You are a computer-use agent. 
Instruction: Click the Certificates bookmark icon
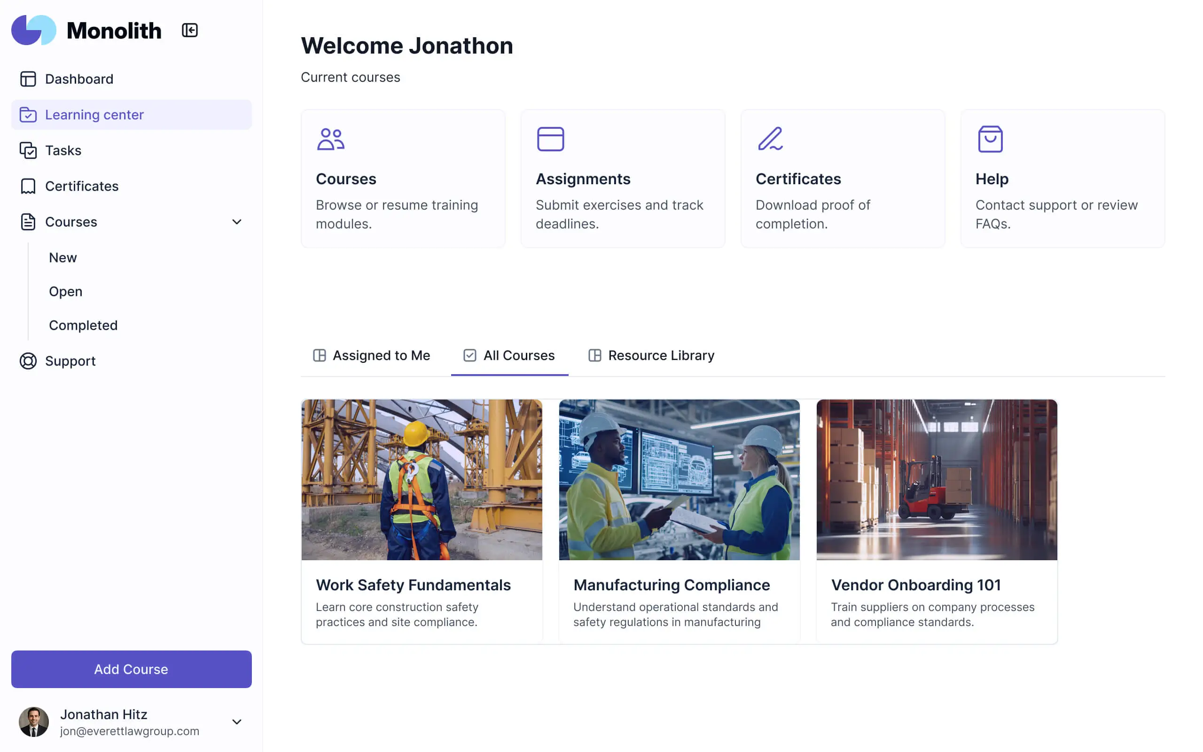click(x=28, y=186)
